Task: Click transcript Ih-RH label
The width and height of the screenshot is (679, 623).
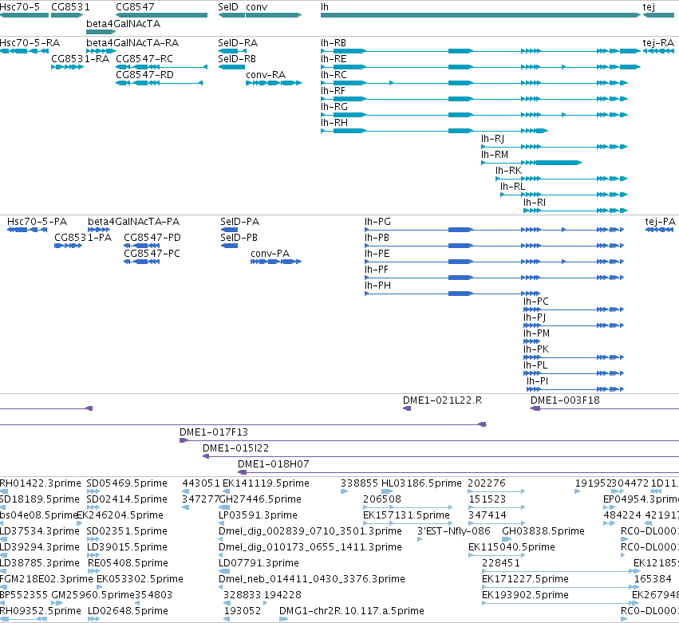Action: point(334,123)
